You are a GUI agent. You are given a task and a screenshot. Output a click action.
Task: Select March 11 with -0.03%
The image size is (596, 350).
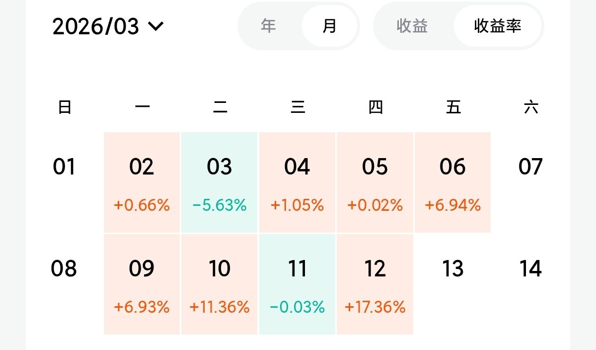(297, 284)
